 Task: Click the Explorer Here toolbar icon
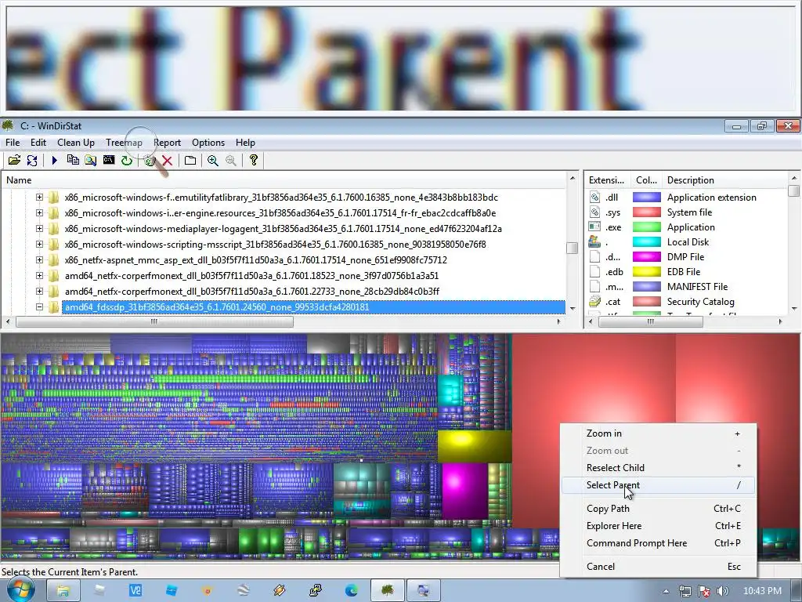91,160
